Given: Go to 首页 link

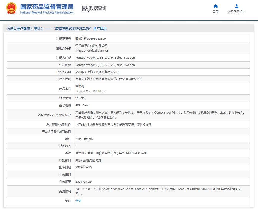Looking at the screenshot, I should 215,12.
